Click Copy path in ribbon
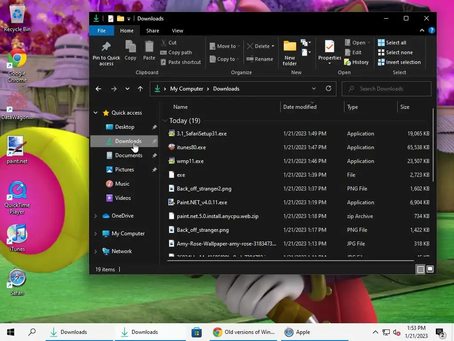The width and height of the screenshot is (454, 341). [176, 52]
